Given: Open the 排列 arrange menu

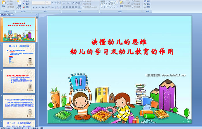Looking at the screenshot, I should pos(121,4).
